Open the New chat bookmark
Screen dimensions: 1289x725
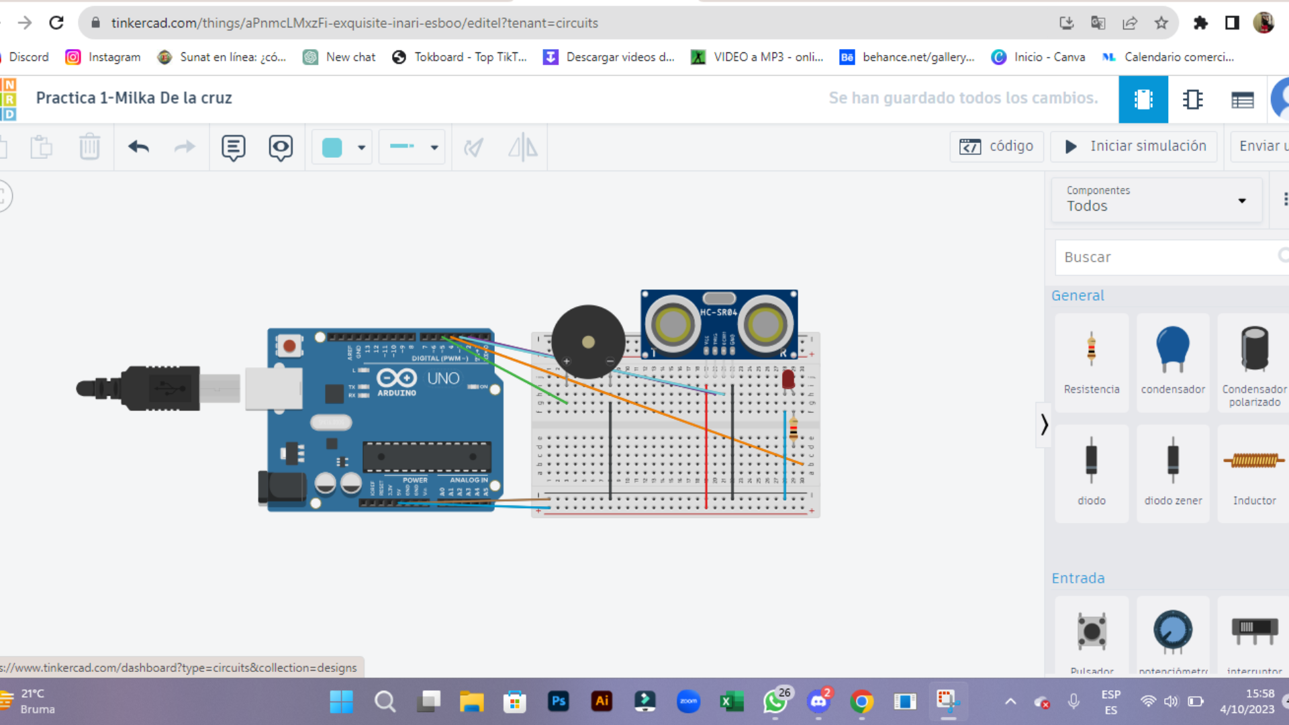click(339, 57)
